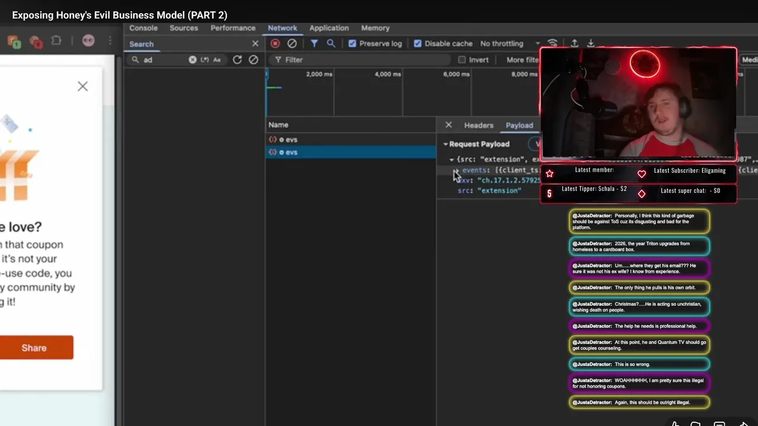Toggle regular expression search icon

pyautogui.click(x=205, y=60)
